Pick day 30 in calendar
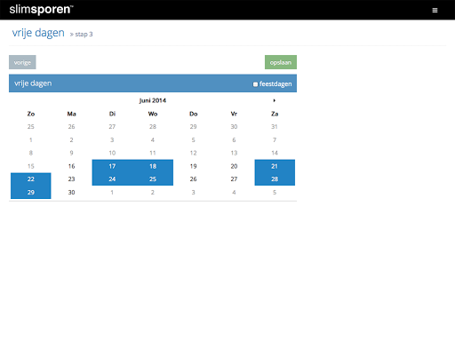The image size is (455, 341). (71, 193)
